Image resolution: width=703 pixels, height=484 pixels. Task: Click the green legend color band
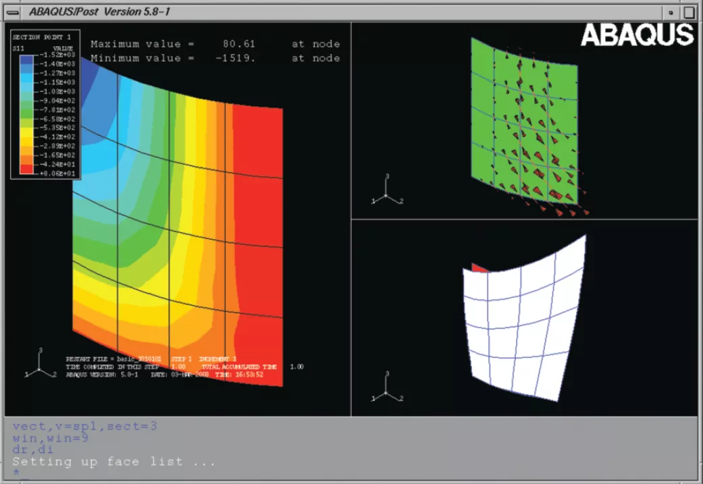26,109
